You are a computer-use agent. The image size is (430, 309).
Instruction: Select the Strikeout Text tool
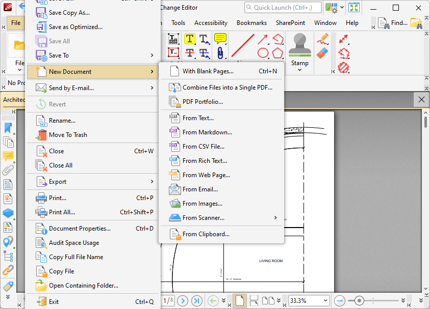click(189, 53)
